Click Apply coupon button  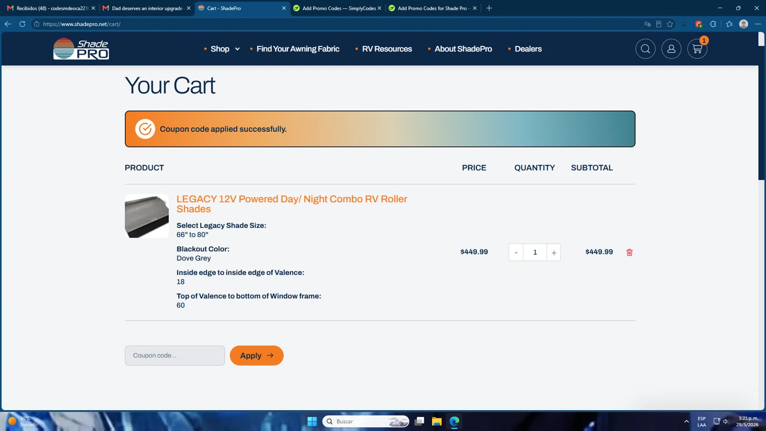click(256, 355)
